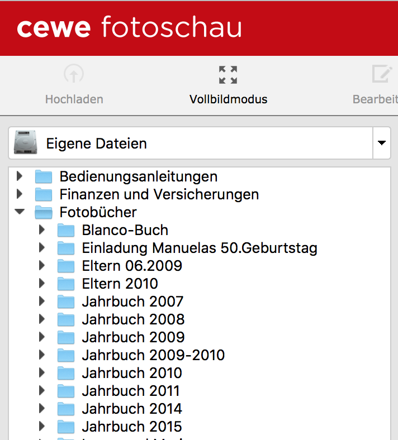Click the cewe fotoschau logo

[129, 28]
